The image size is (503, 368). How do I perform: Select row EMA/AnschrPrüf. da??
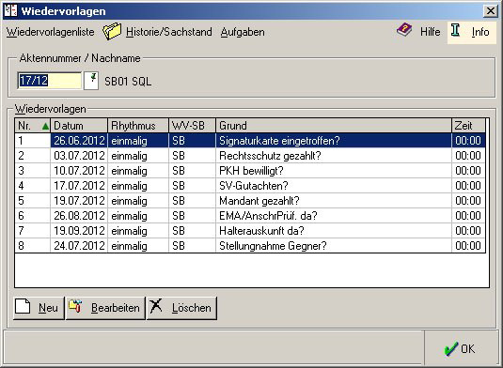pyautogui.click(x=250, y=216)
